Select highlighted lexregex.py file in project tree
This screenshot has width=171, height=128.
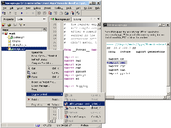click(24, 49)
